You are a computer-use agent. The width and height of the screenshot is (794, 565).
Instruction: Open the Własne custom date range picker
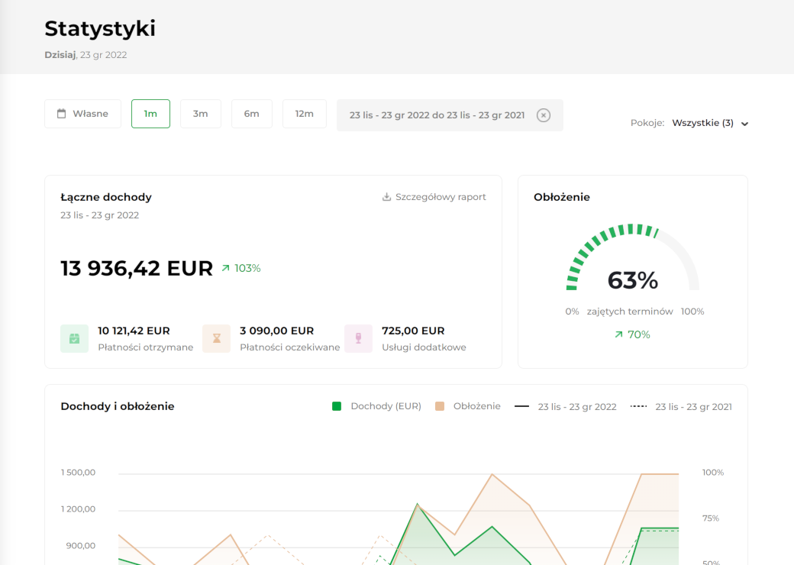(x=82, y=114)
